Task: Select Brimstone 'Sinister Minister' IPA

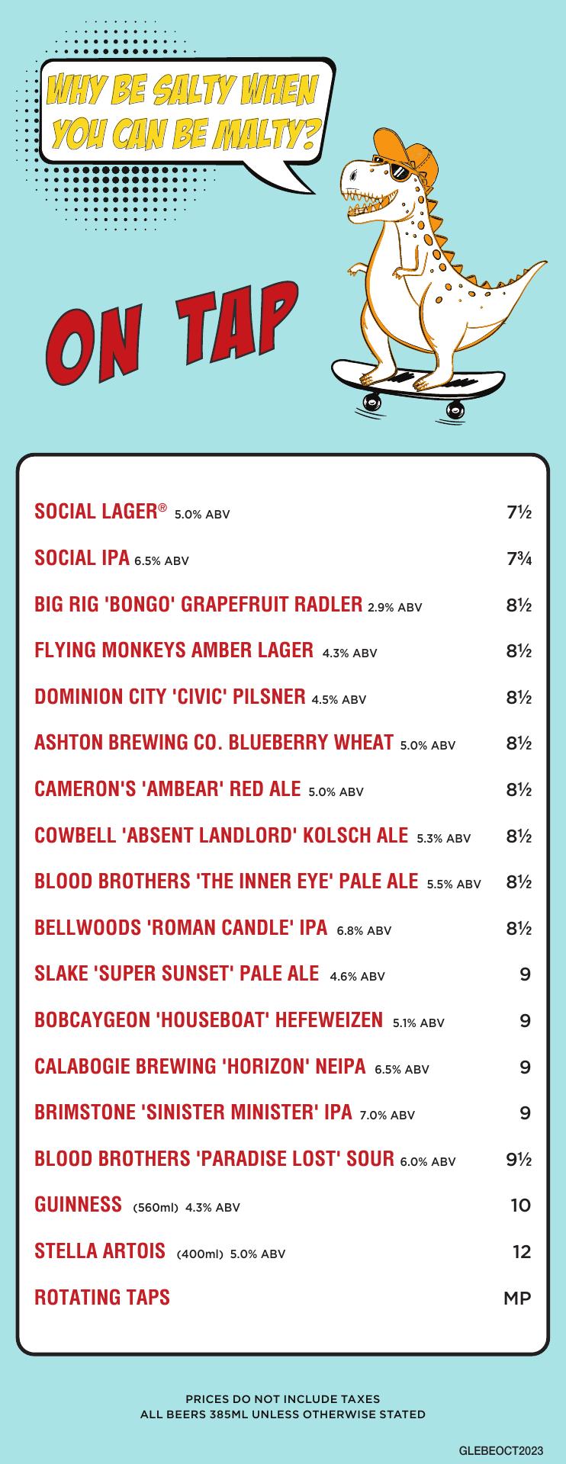Action: pyautogui.click(x=282, y=1112)
